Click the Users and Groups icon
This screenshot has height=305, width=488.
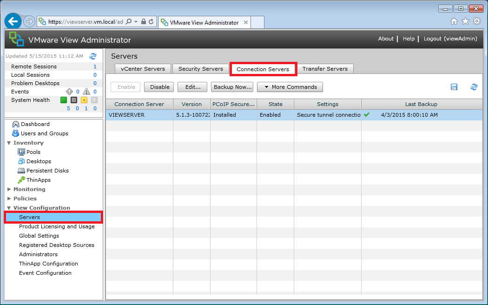[15, 133]
